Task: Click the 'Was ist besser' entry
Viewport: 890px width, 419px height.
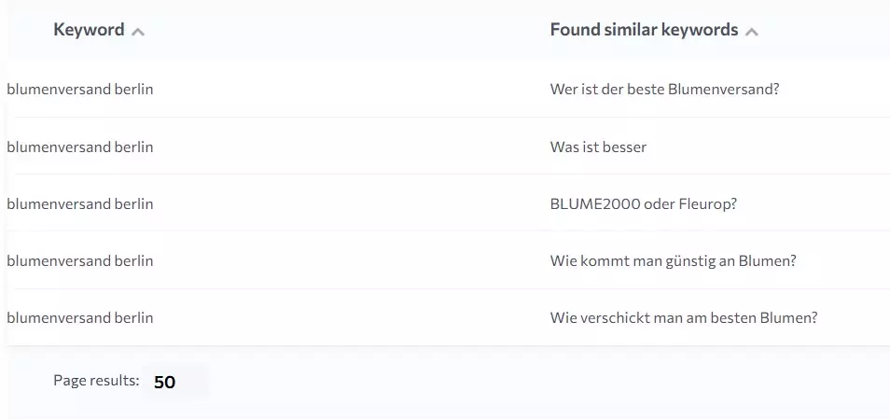Action: coord(598,147)
